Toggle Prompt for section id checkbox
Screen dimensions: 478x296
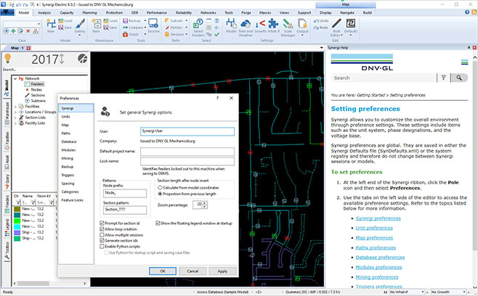click(x=102, y=223)
